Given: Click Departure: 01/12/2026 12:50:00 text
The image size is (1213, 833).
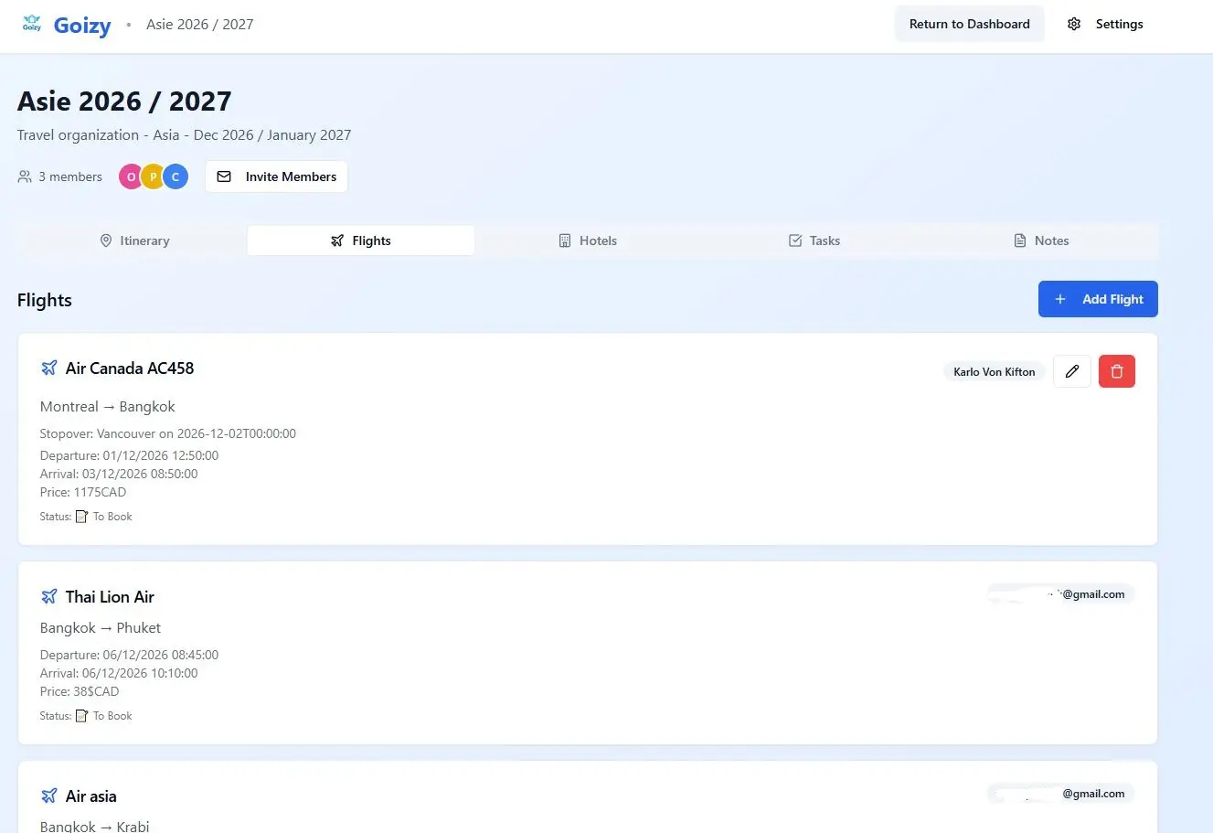Looking at the screenshot, I should (x=129, y=455).
